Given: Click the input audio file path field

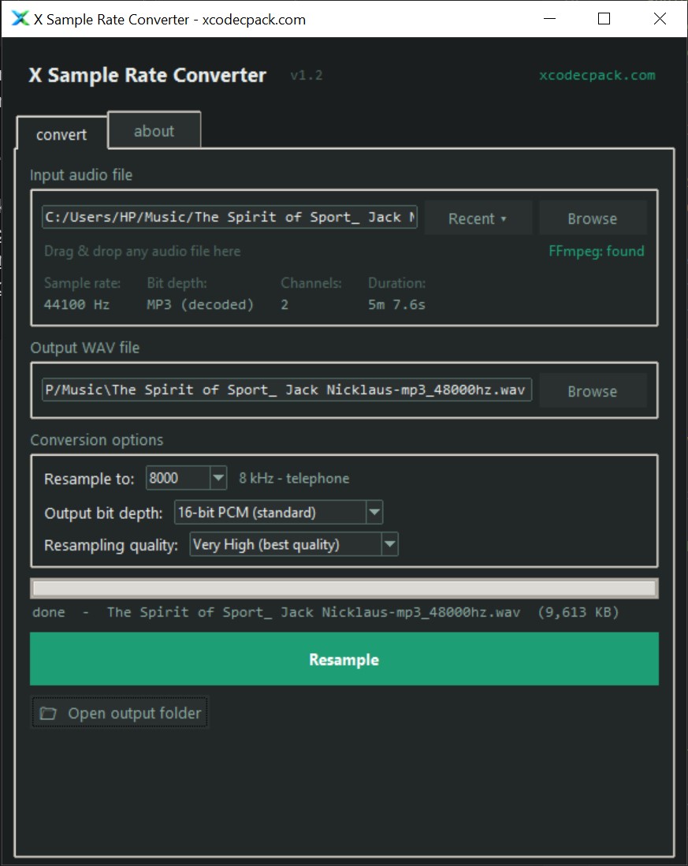Looking at the screenshot, I should tap(229, 217).
